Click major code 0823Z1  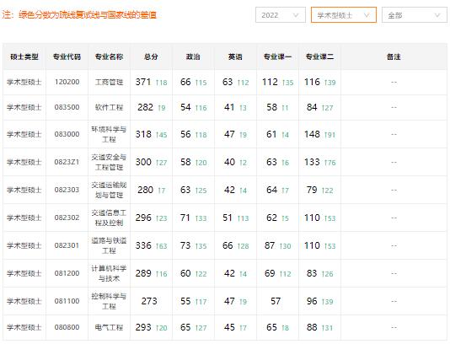point(67,162)
